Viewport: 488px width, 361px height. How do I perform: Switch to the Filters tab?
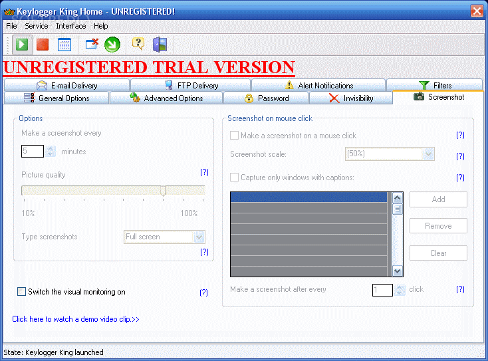tap(434, 85)
